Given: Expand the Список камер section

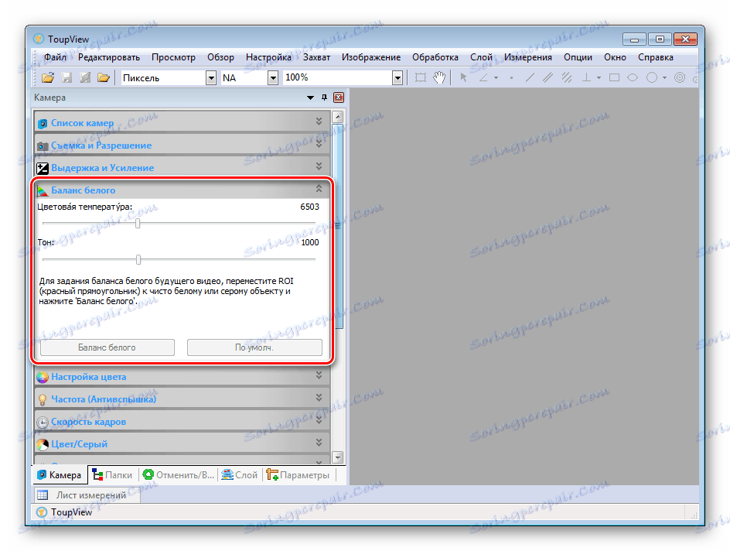Looking at the screenshot, I should click(319, 121).
